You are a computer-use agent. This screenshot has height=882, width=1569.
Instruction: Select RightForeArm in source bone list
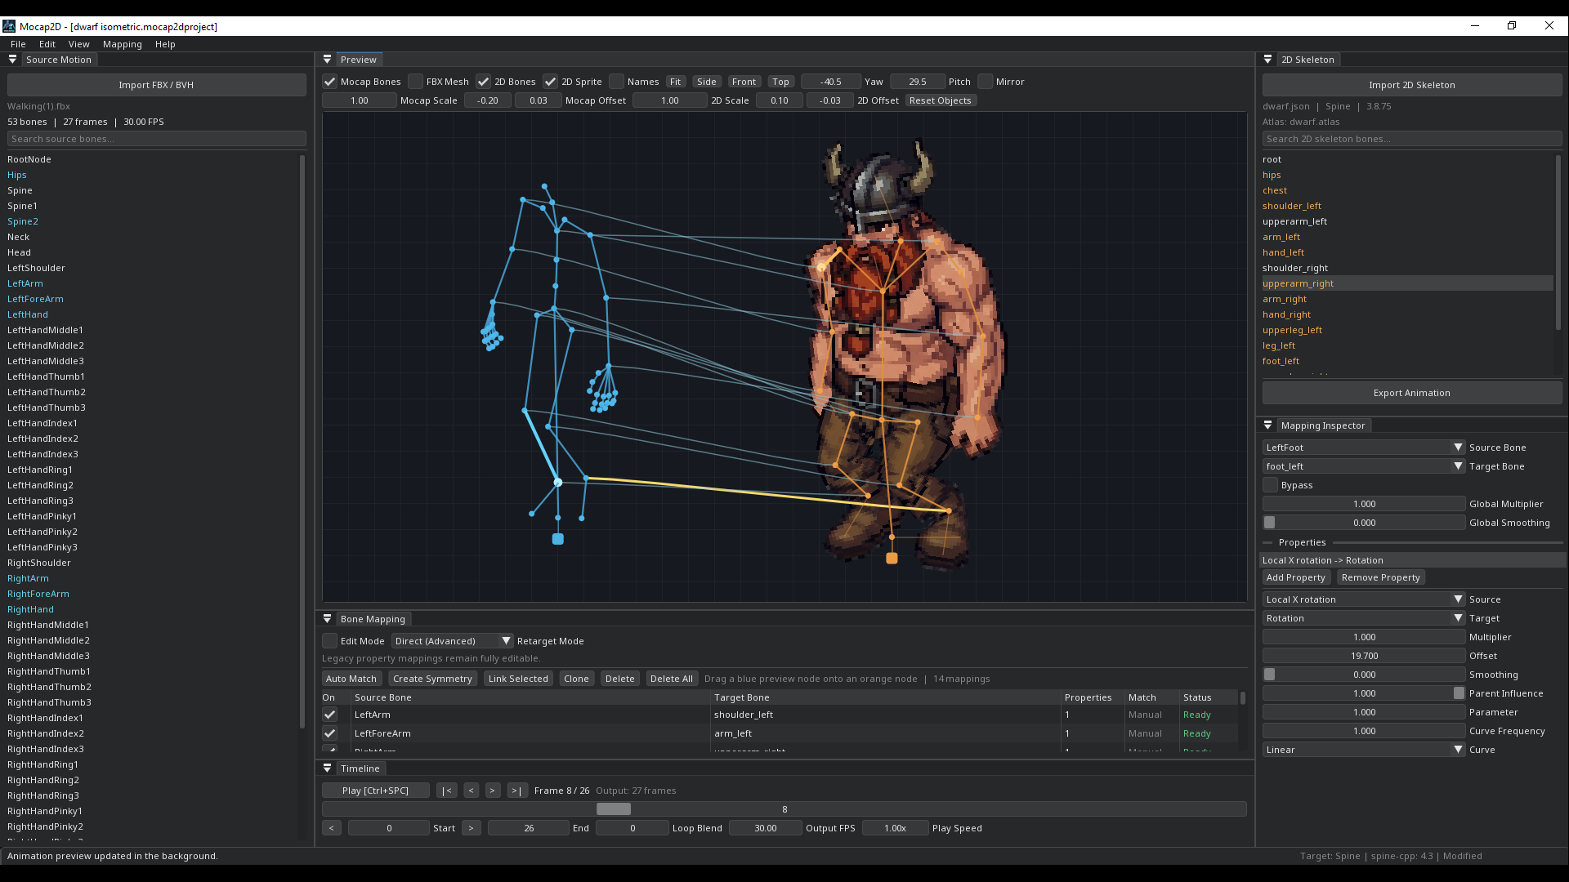pyautogui.click(x=38, y=594)
